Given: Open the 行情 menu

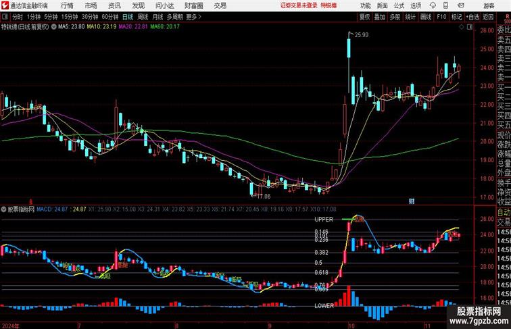Looking at the screenshot, I should click(x=67, y=5).
